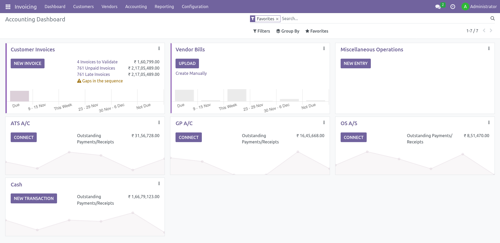
Task: Open the Miscellaneous Operations kebab menu
Action: pyautogui.click(x=489, y=48)
